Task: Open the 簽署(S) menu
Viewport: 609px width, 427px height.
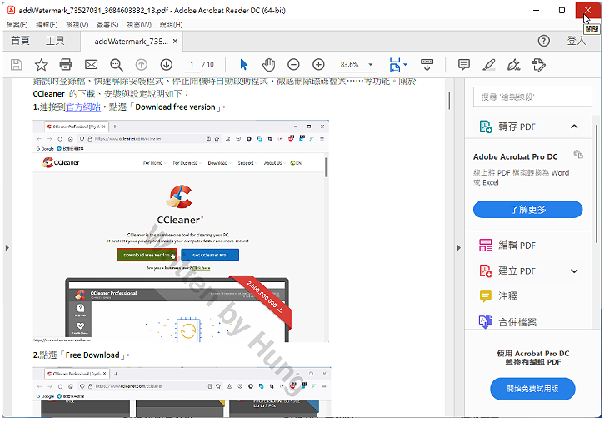Action: tap(107, 25)
